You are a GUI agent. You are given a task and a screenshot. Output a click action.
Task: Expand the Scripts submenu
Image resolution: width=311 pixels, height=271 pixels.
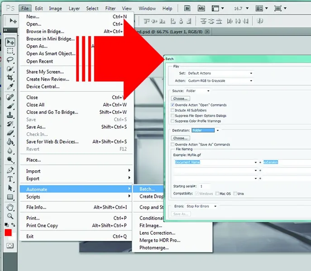pyautogui.click(x=77, y=196)
